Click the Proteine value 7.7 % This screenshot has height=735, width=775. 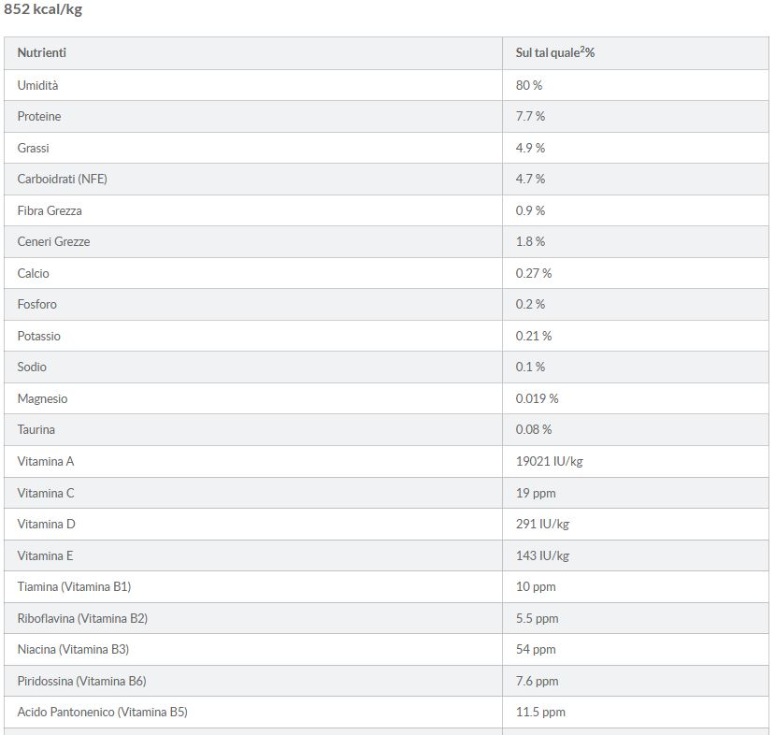tap(530, 117)
